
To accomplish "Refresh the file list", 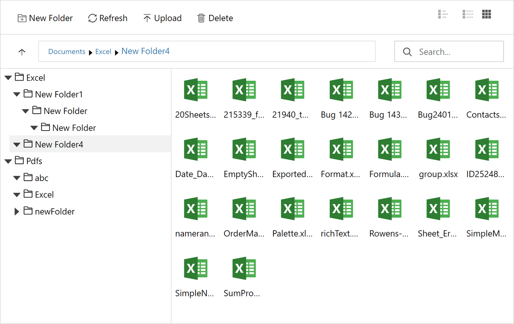I will click(108, 18).
